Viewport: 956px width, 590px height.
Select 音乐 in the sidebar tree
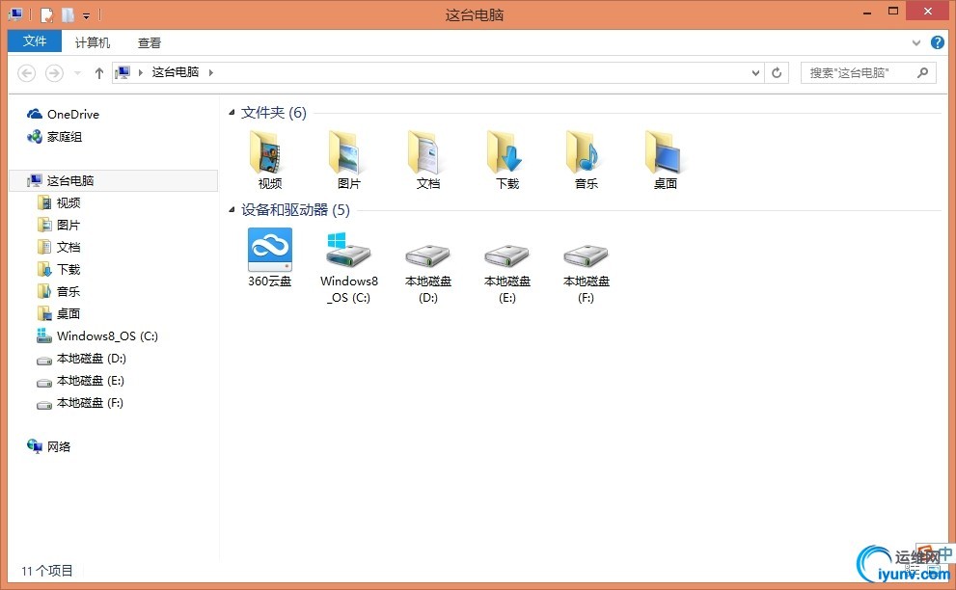coord(59,291)
